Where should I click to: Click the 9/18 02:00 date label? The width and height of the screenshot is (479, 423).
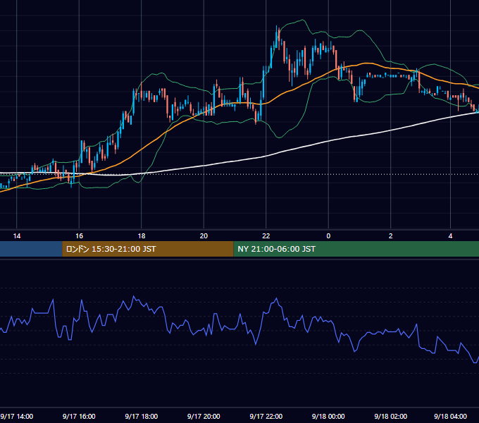point(391,416)
